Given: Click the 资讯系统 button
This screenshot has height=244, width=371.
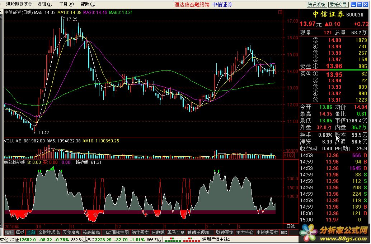Looking at the screenshot, I should [x=317, y=5].
